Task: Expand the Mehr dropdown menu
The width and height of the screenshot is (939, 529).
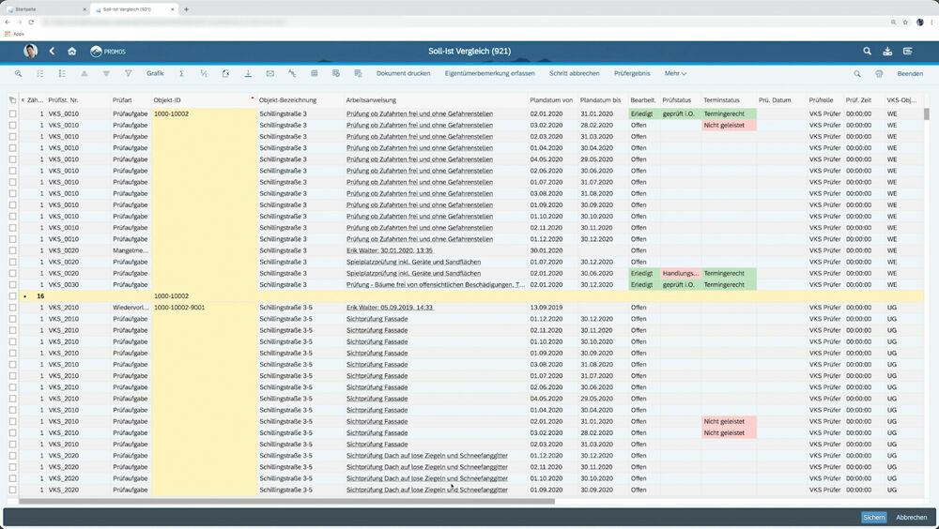Action: coord(675,73)
